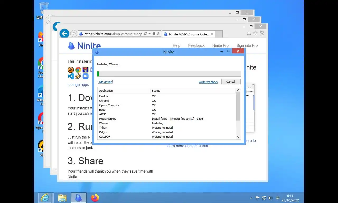Open Favorites with the star icon
The height and width of the screenshot is (203, 338).
click(x=255, y=34)
